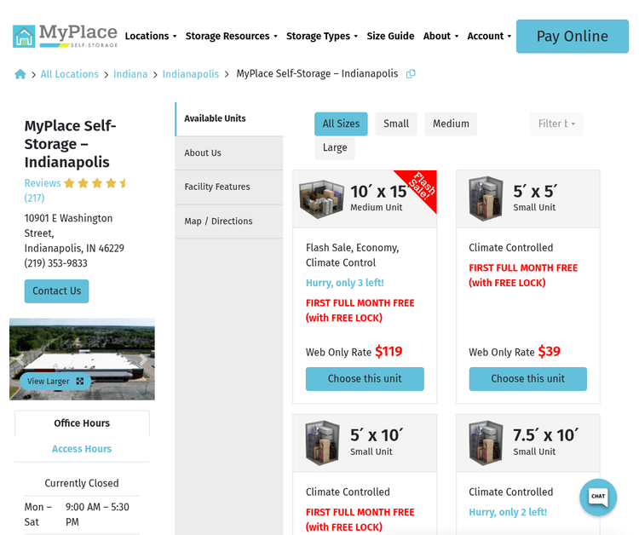Image resolution: width=639 pixels, height=535 pixels.
Task: Open the chat bubble widget
Action: (x=598, y=496)
